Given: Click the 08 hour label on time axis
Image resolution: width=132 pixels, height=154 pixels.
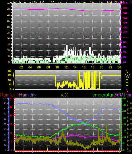Looking at the screenshot, I should 48,67.
